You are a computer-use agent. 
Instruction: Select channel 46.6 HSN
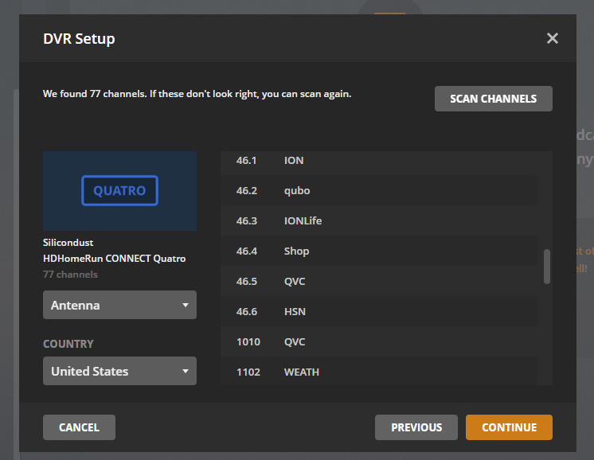click(x=378, y=311)
